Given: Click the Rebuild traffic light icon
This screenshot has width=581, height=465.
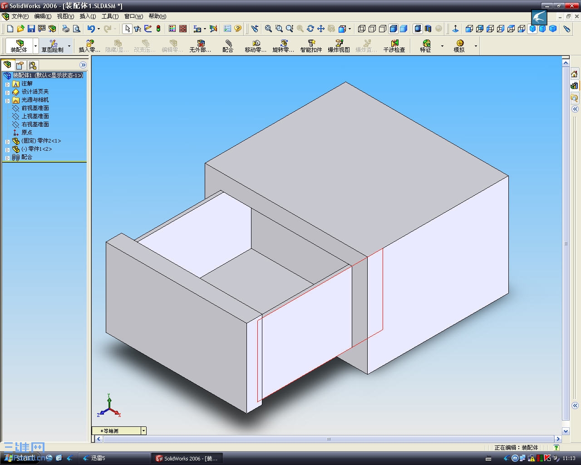Looking at the screenshot, I should coord(158,29).
